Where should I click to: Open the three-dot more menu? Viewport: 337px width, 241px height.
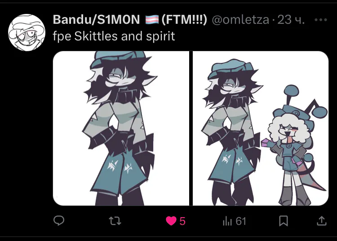(321, 20)
